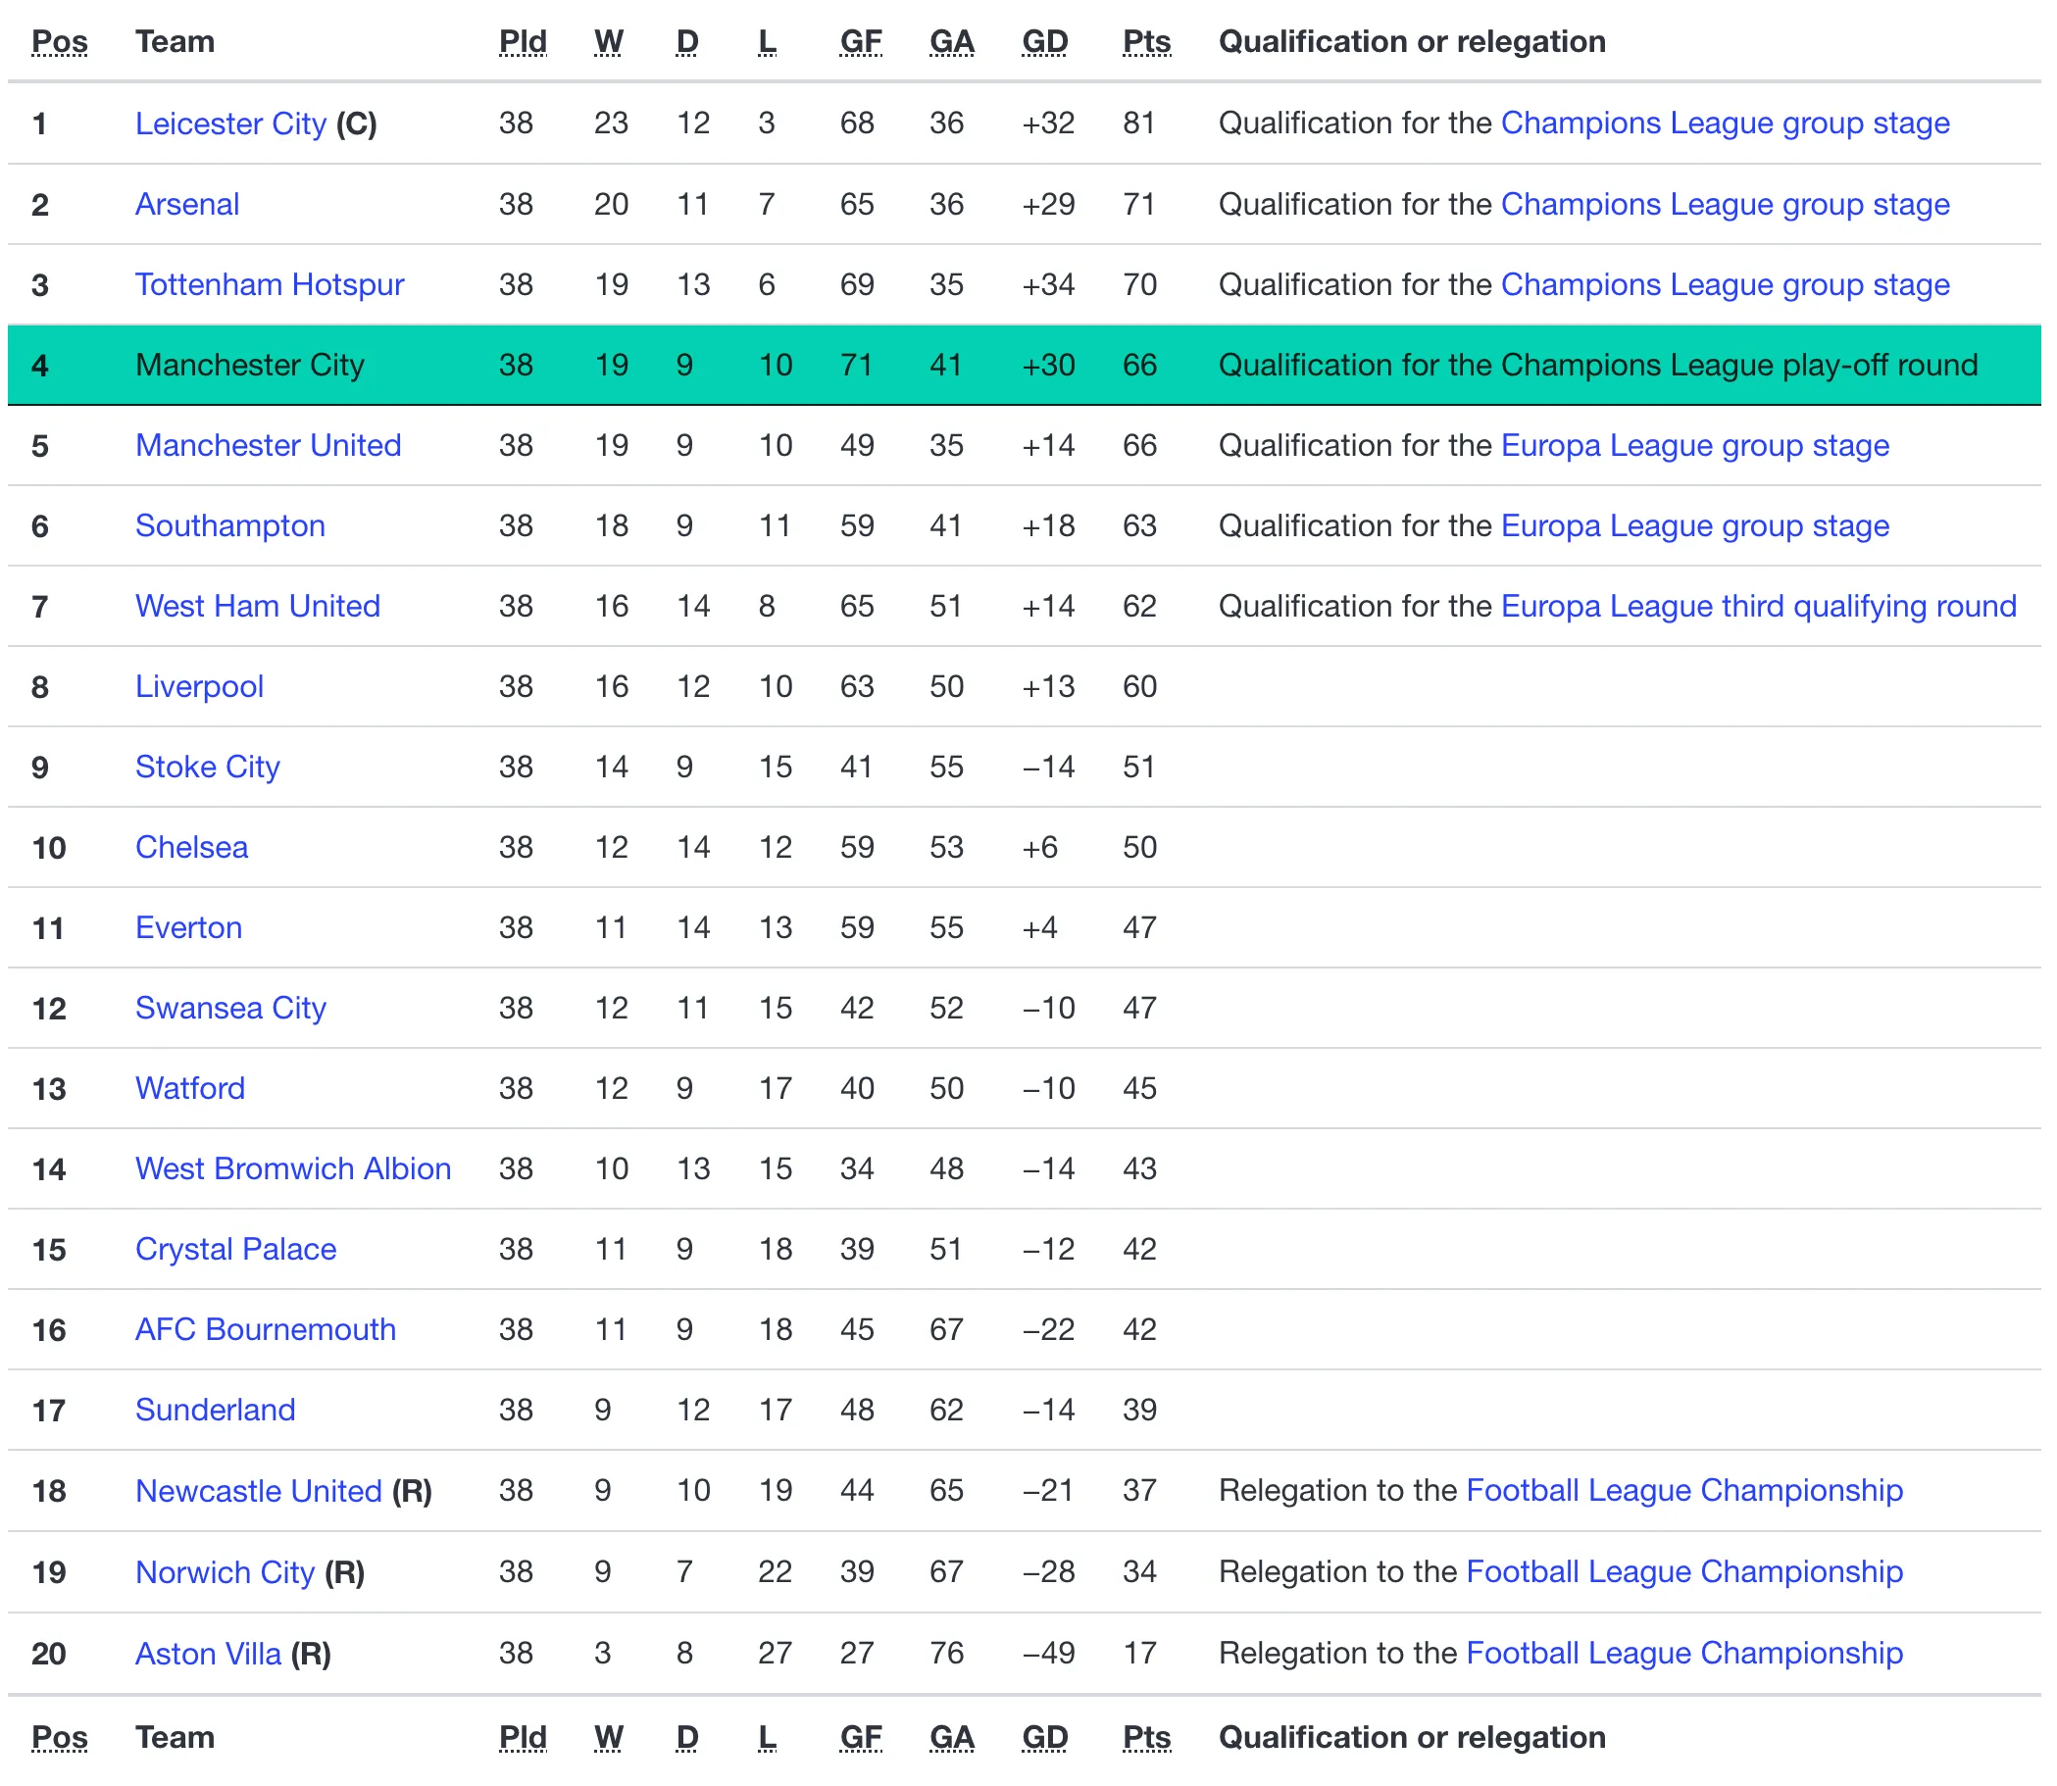Click the Pts abbreviation in top header
This screenshot has width=2057, height=1786.
[x=1146, y=42]
